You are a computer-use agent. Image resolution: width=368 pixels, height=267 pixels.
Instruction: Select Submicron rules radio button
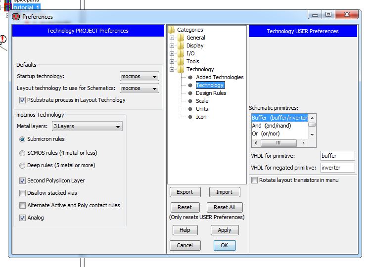pyautogui.click(x=22, y=139)
